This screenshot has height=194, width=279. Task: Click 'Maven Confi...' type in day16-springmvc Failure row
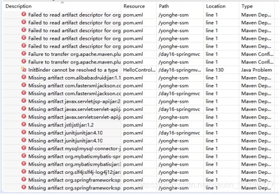[x=257, y=54]
